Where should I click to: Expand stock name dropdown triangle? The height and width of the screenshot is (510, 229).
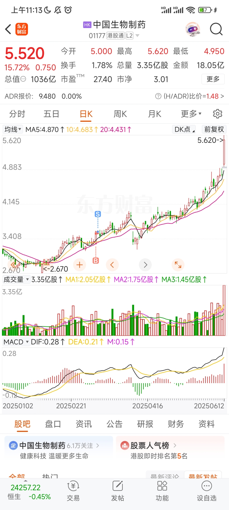coord(137,36)
